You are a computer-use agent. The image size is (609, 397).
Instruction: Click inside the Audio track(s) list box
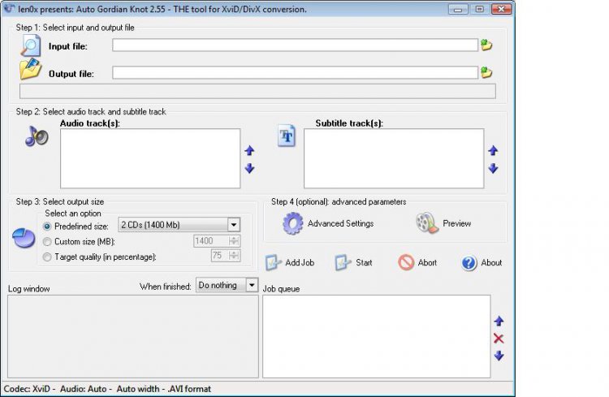[x=150, y=158]
